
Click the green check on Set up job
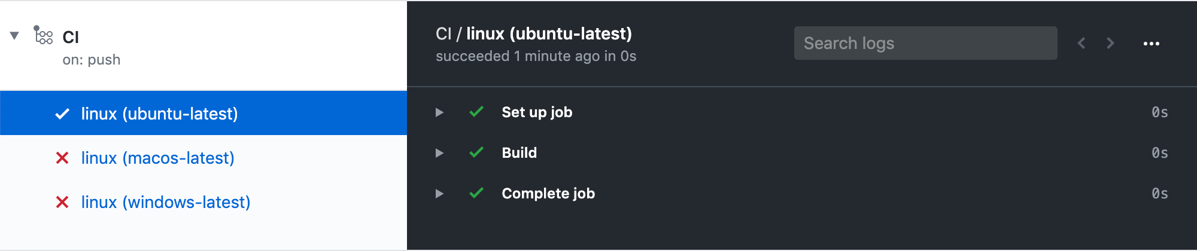(476, 112)
